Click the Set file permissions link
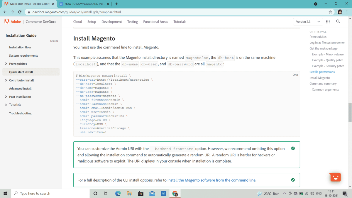This screenshot has height=198, width=352. pos(322,72)
